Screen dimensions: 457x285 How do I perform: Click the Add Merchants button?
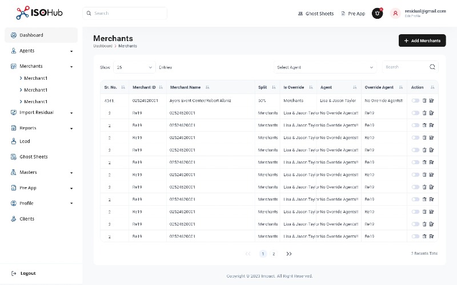pos(422,40)
